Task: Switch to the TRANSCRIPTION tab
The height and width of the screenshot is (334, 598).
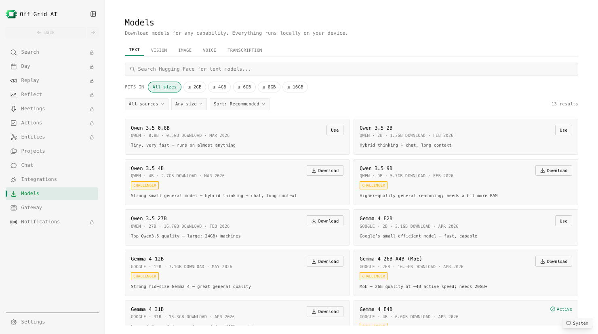Action: 245,50
